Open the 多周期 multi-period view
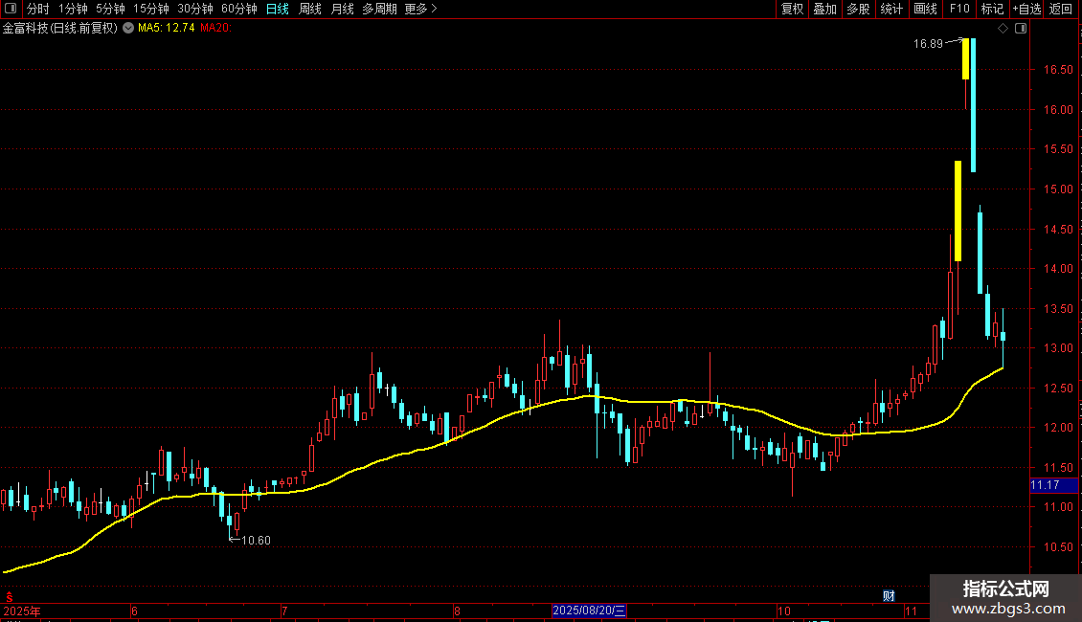Screen dimensions: 1082x622 click(379, 9)
